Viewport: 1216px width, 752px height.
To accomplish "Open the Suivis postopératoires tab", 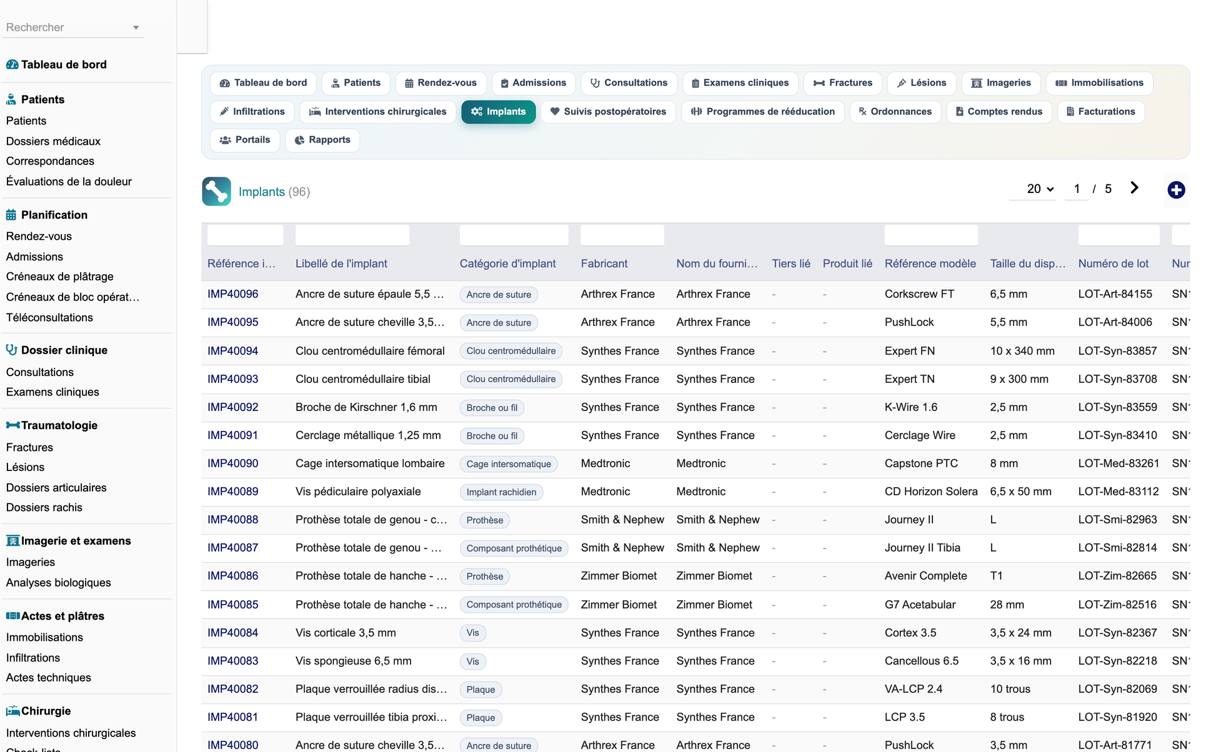I will [608, 112].
